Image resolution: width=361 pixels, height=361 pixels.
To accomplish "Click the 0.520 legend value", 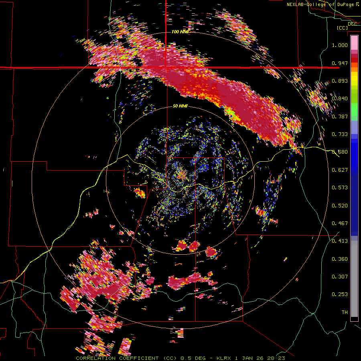I will click(x=340, y=205).
